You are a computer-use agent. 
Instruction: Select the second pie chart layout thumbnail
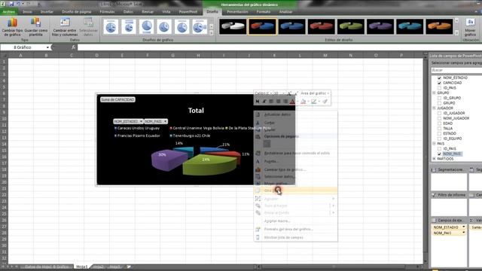[129, 27]
